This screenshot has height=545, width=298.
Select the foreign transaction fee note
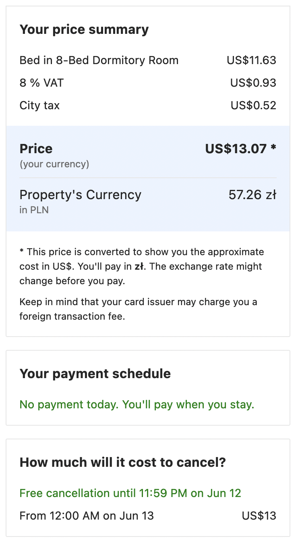[138, 309]
